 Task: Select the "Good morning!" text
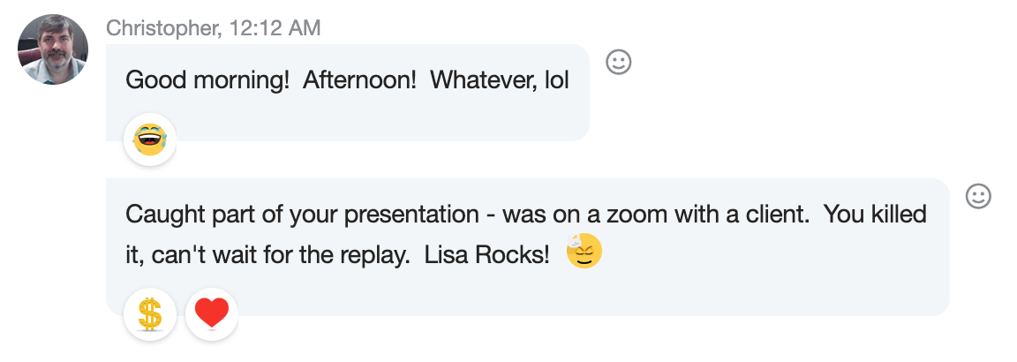207,80
